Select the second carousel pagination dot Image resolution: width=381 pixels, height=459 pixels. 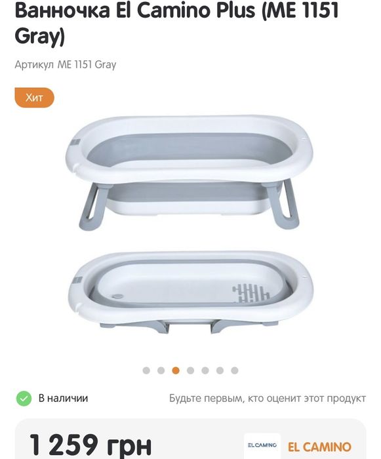(x=161, y=370)
